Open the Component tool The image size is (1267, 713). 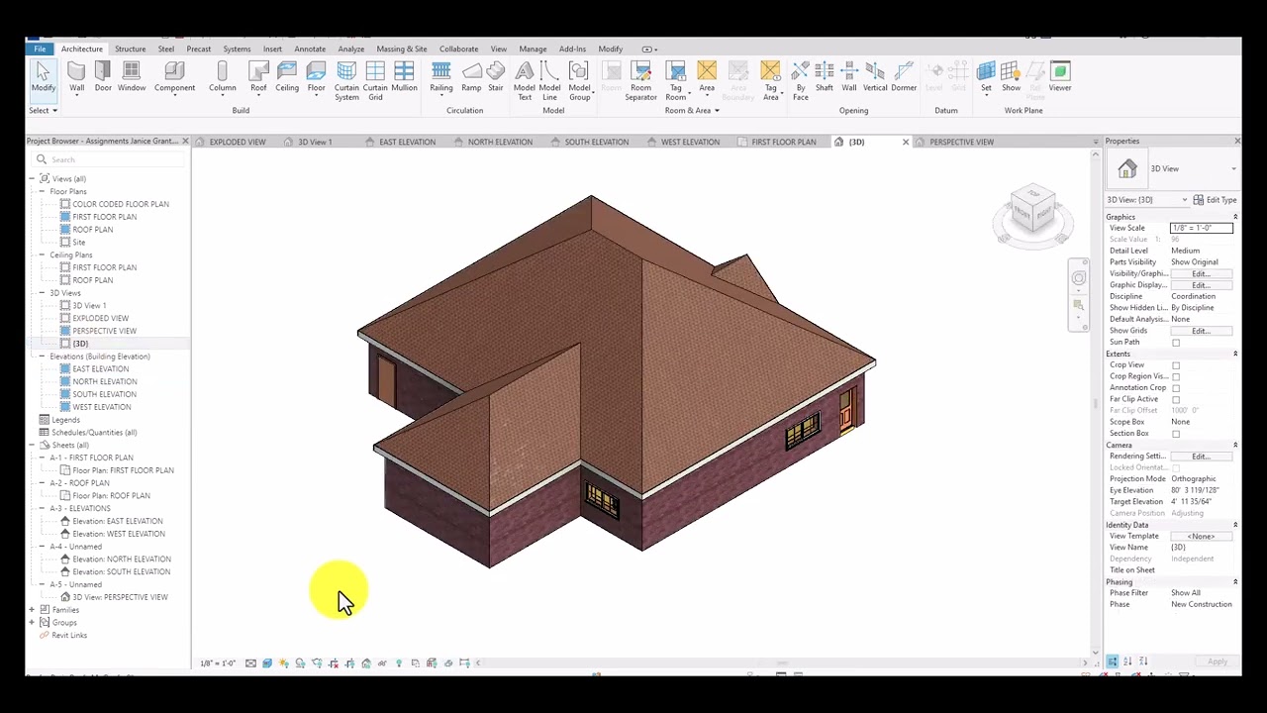(174, 77)
